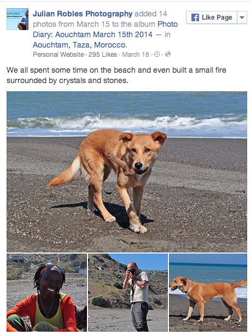
Task: Open the photo of dog walking by sea
Action: (x=208, y=292)
